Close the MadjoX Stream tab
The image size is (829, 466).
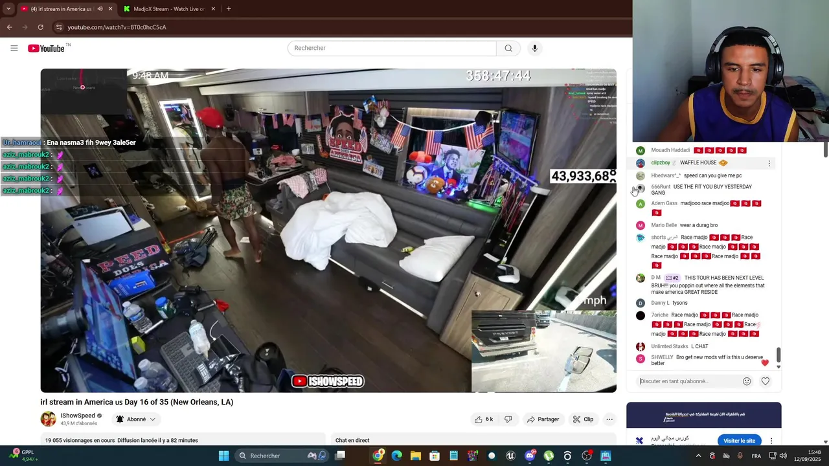pos(213,9)
